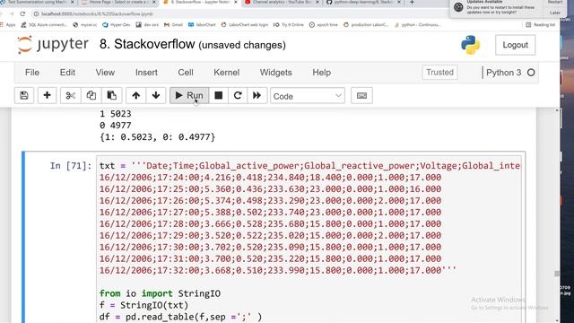Click the unsaved changes status text
The image size is (574, 323).
[x=242, y=45]
